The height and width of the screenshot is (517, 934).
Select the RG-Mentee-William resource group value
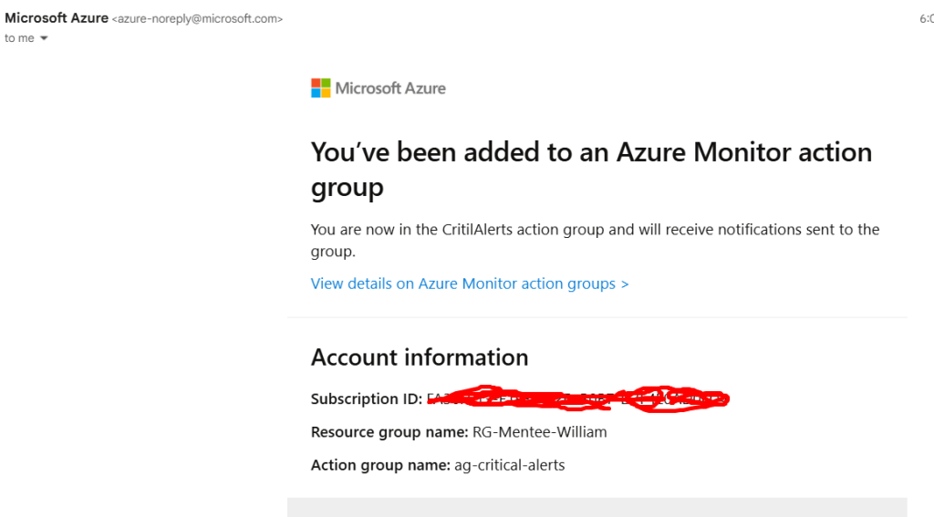tap(539, 432)
